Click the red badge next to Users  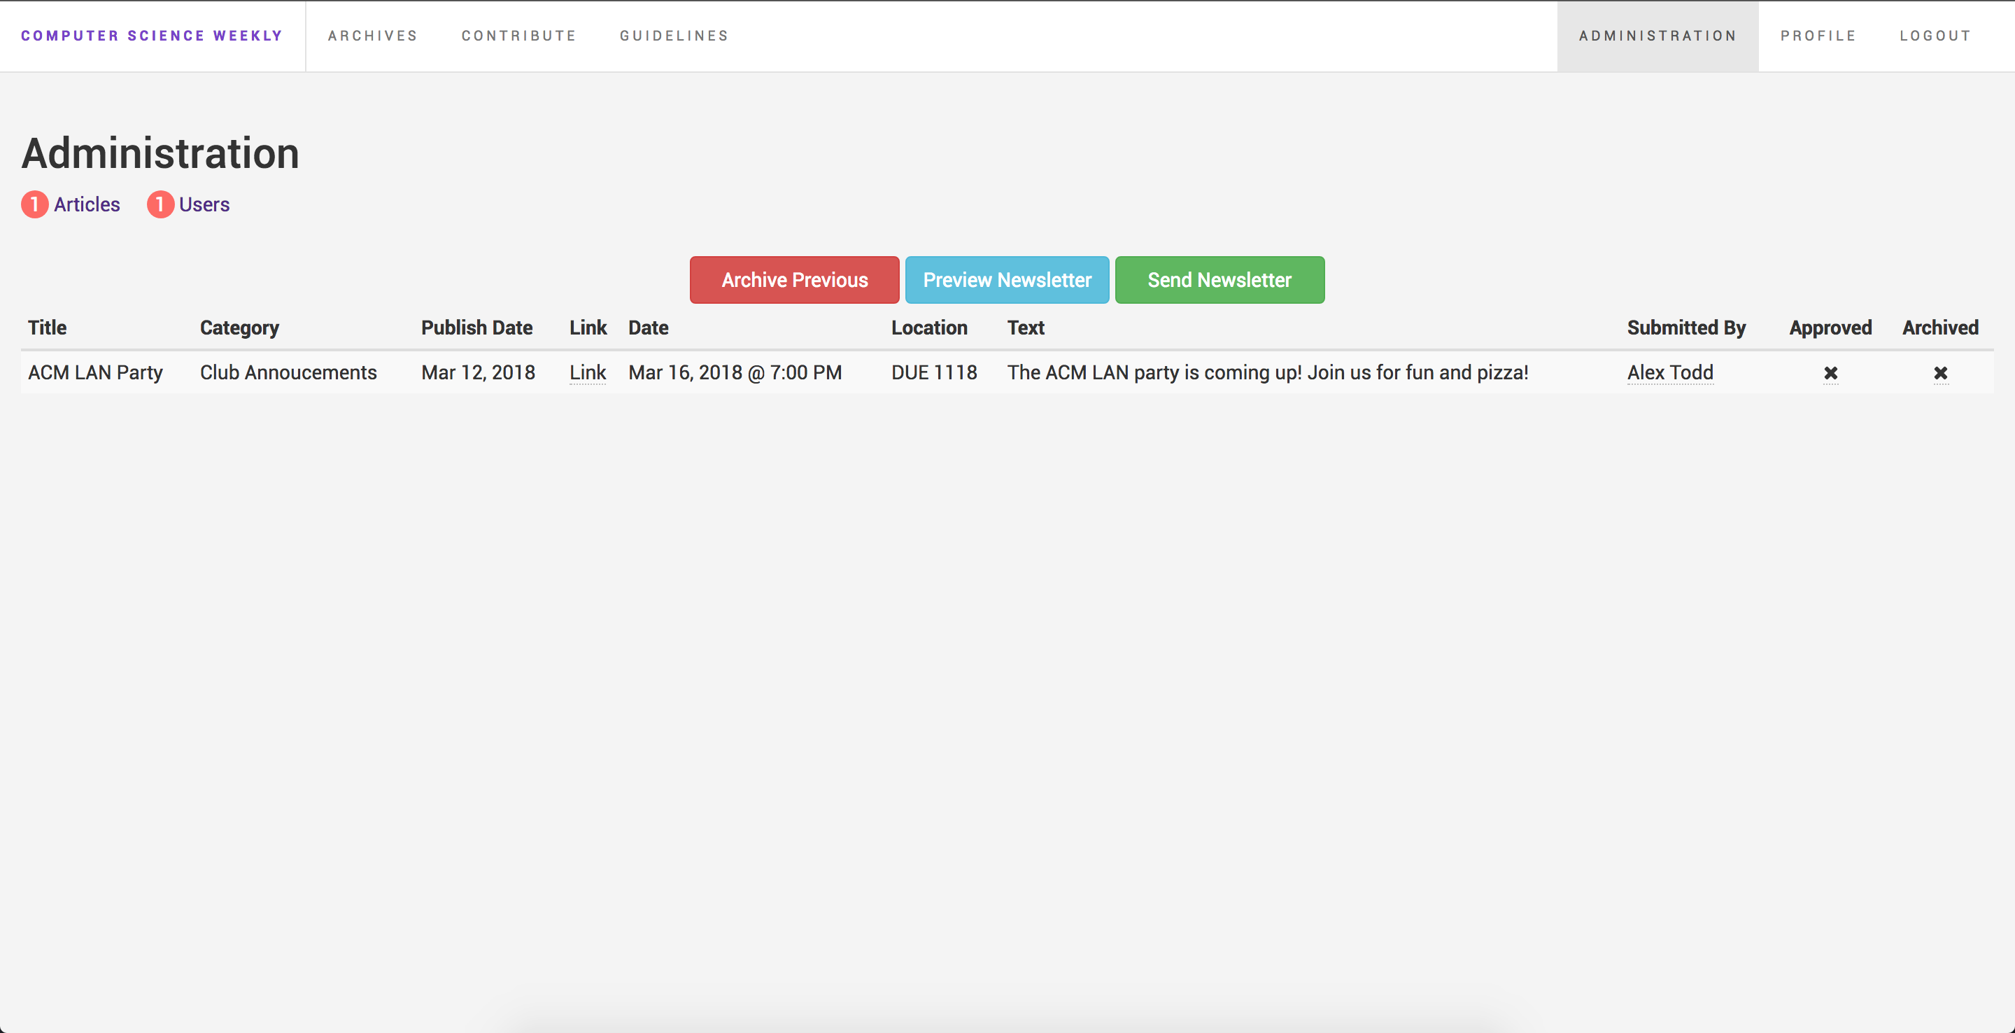pyautogui.click(x=160, y=204)
